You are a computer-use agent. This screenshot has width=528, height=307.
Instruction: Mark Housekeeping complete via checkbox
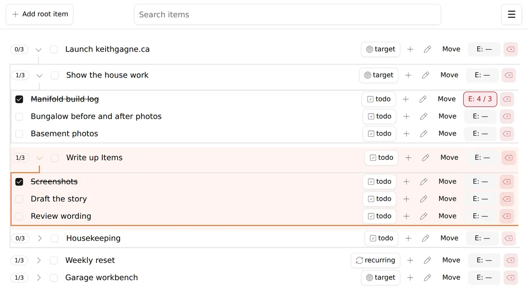(55, 238)
